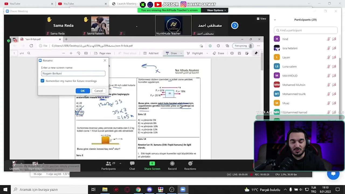Zoom out the PDF with the minus icon
345x194 pixels.
[64, 53]
